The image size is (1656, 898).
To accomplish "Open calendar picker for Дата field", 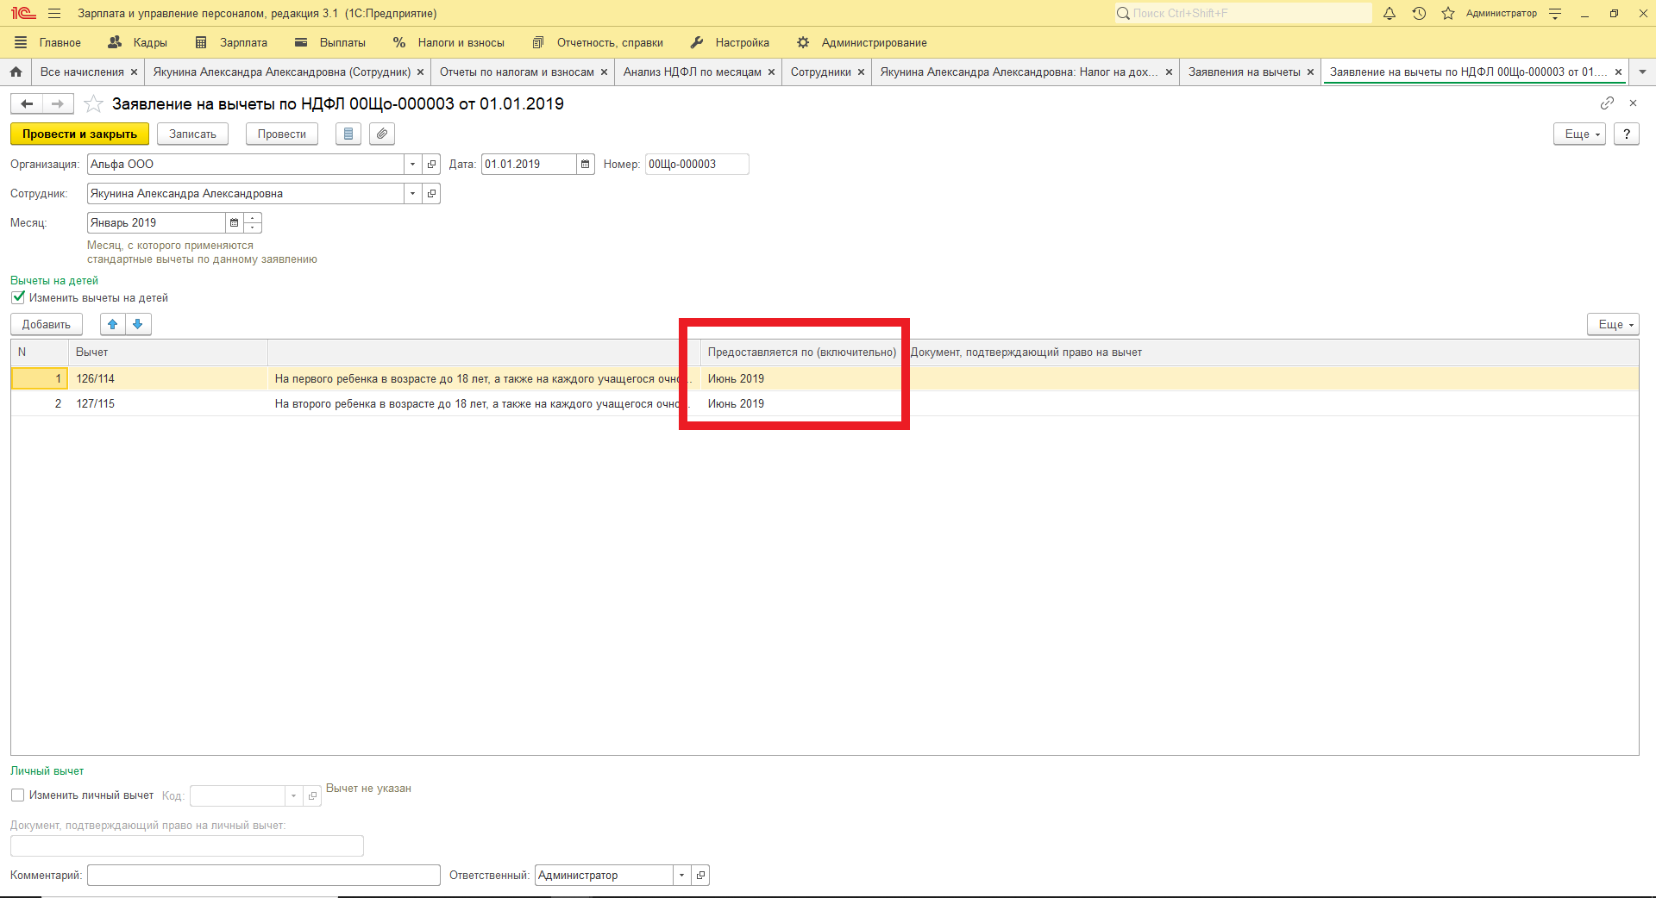I will [x=586, y=165].
